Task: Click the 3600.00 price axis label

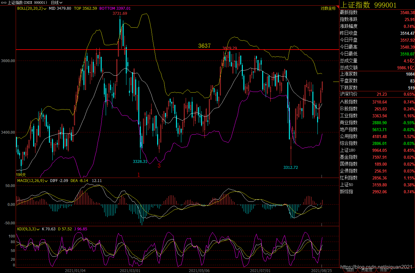Action: 8,61
